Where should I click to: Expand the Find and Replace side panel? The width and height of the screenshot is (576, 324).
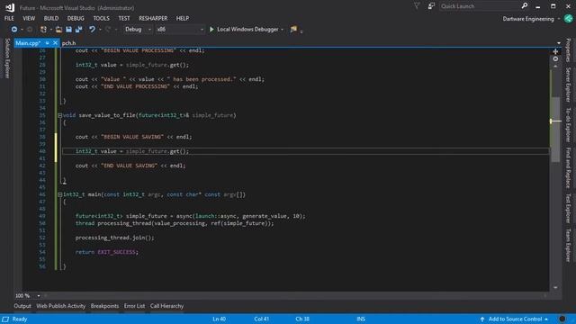coord(568,168)
